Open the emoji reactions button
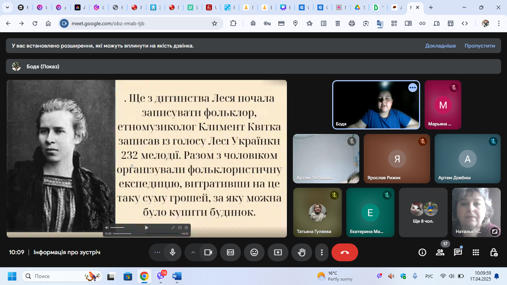Screen dimensions: 507x285 coord(254,252)
